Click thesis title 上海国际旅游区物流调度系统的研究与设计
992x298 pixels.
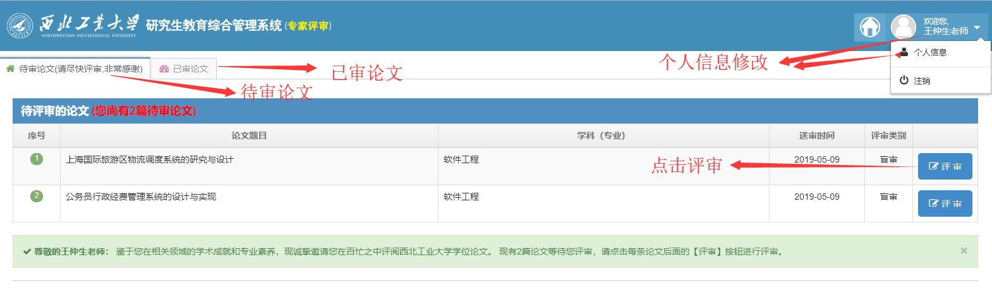tap(150, 159)
